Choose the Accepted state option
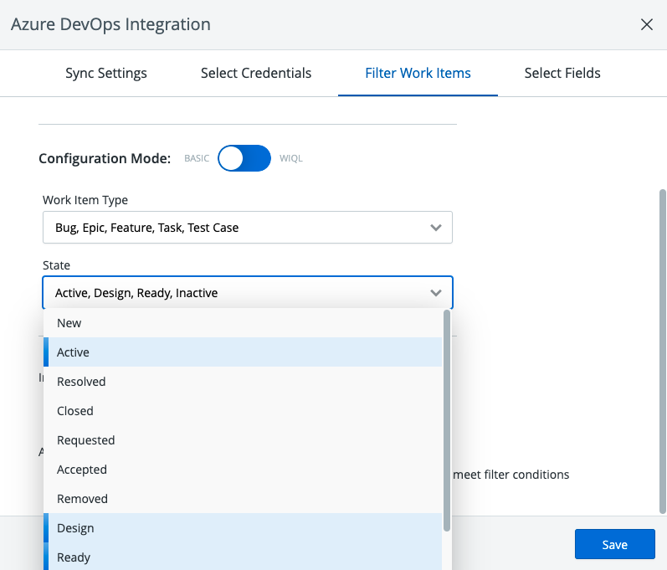Viewport: 667px width, 570px height. point(243,470)
